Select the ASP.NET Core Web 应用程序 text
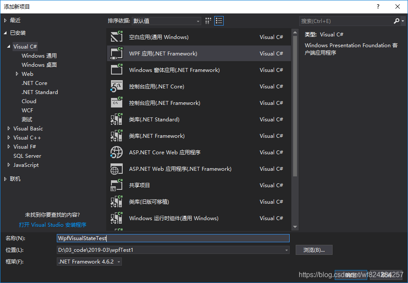408x283 pixels. [165, 153]
